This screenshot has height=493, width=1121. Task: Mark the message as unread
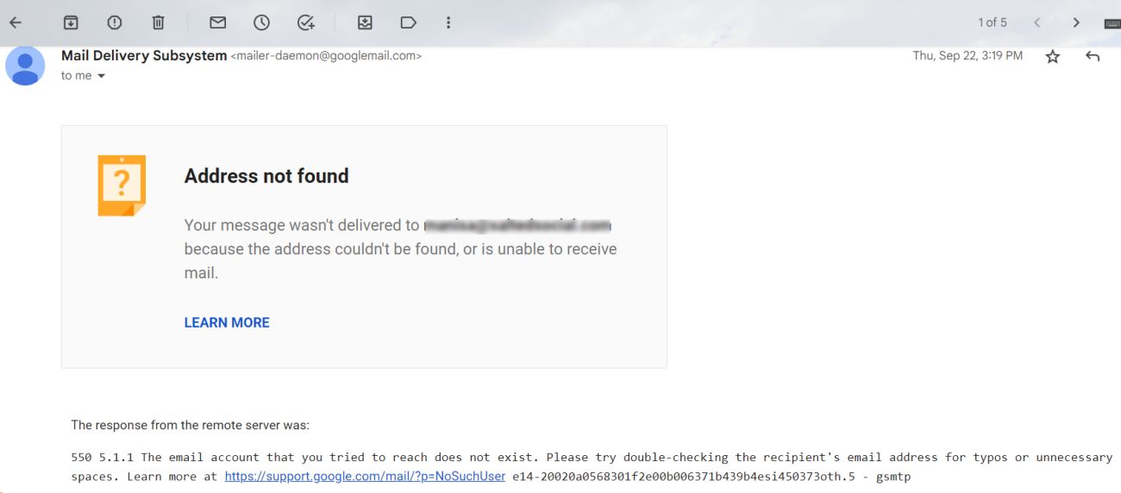218,22
